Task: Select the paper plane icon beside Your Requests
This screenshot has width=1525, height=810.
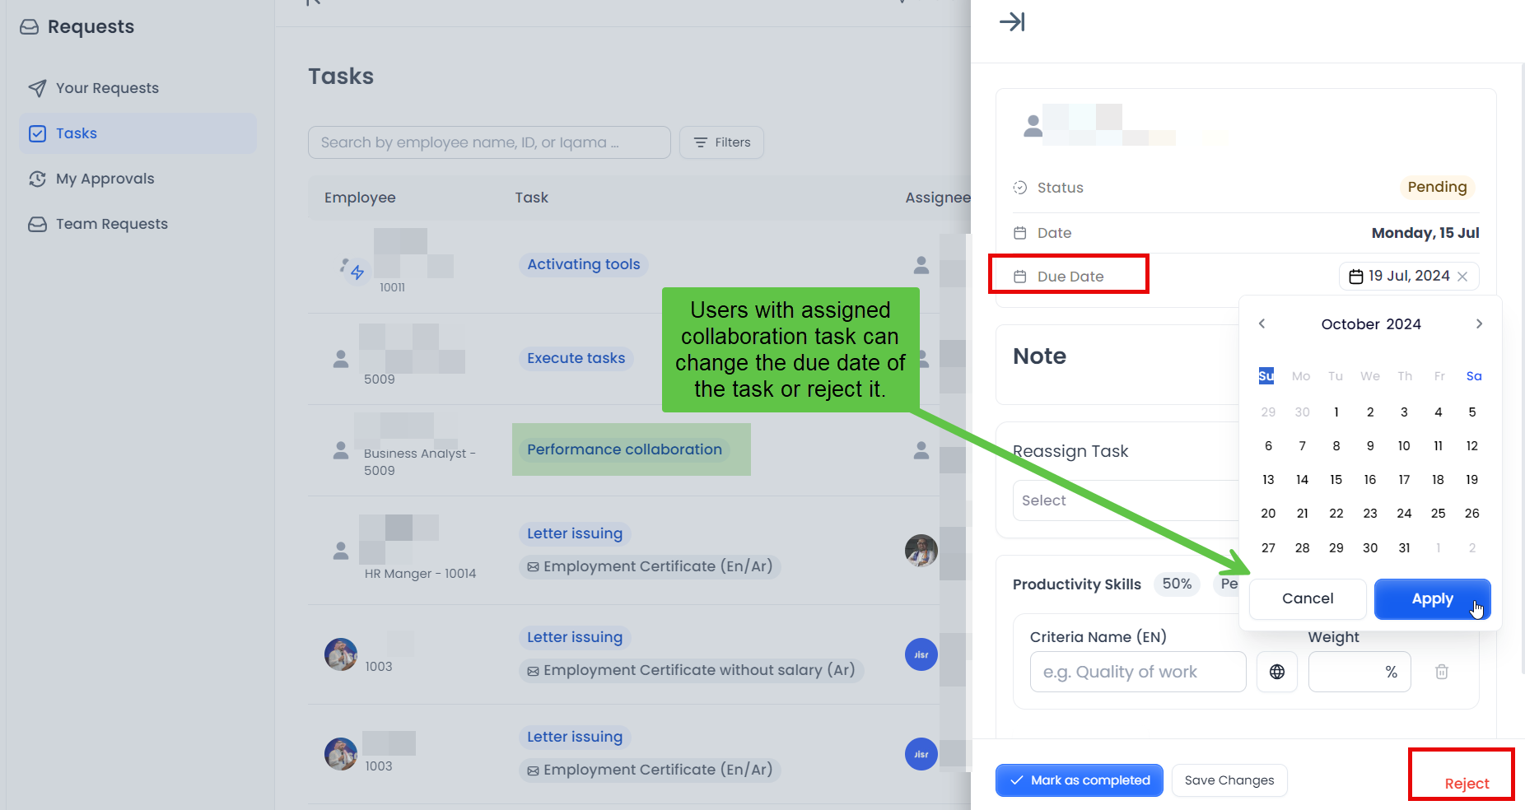Action: [37, 88]
